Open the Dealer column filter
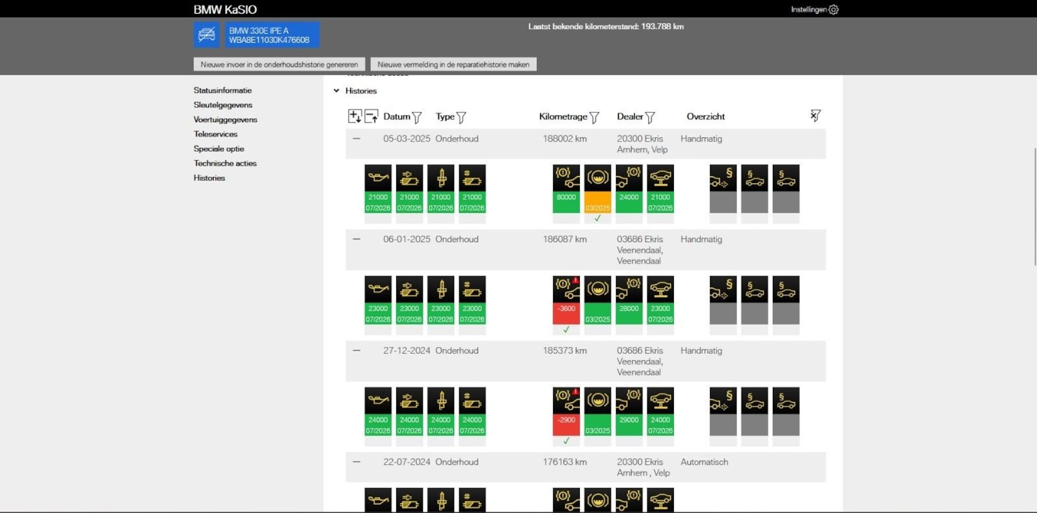 [x=650, y=117]
